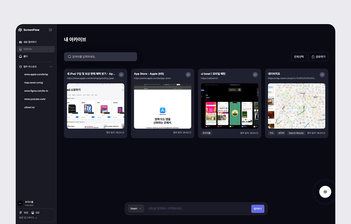Collapse the 캡처 히스토리 section chevron
351x224 pixels.
tap(51, 67)
